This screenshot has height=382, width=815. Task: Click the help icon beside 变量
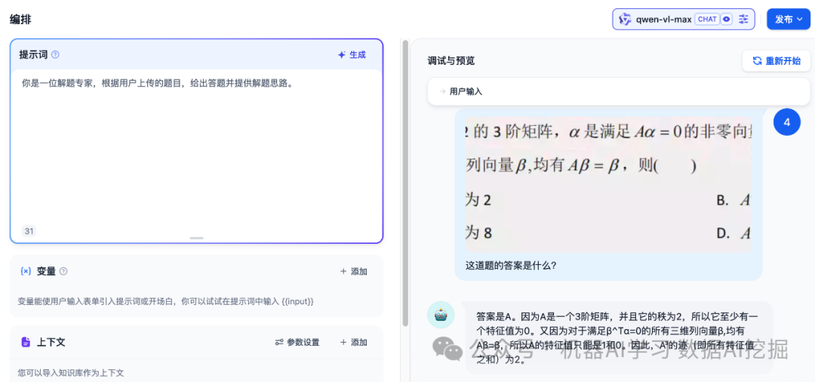[63, 272]
